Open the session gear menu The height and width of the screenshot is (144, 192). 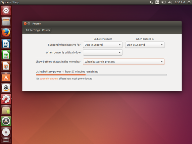pos(189,2)
